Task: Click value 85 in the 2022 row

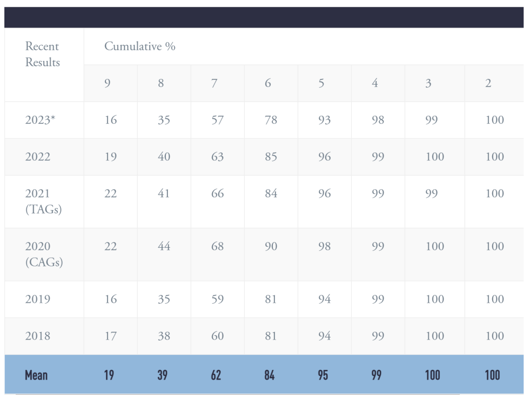Action: tap(271, 157)
